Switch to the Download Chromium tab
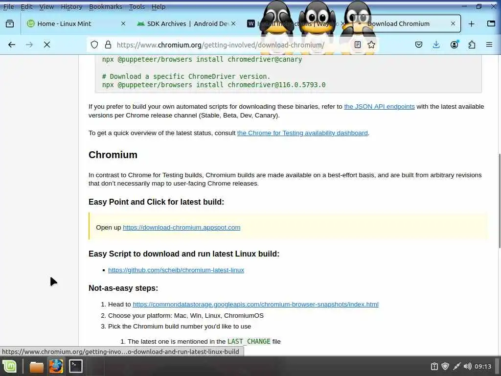 tap(407, 23)
